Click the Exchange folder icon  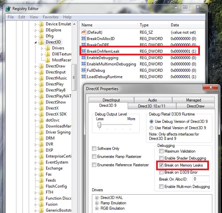[x=41, y=168]
